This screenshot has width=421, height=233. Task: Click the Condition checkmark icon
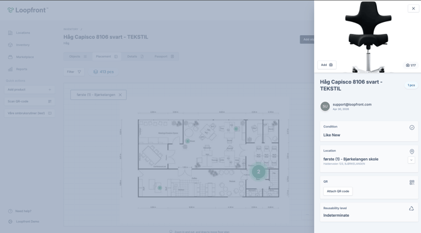[412, 127]
